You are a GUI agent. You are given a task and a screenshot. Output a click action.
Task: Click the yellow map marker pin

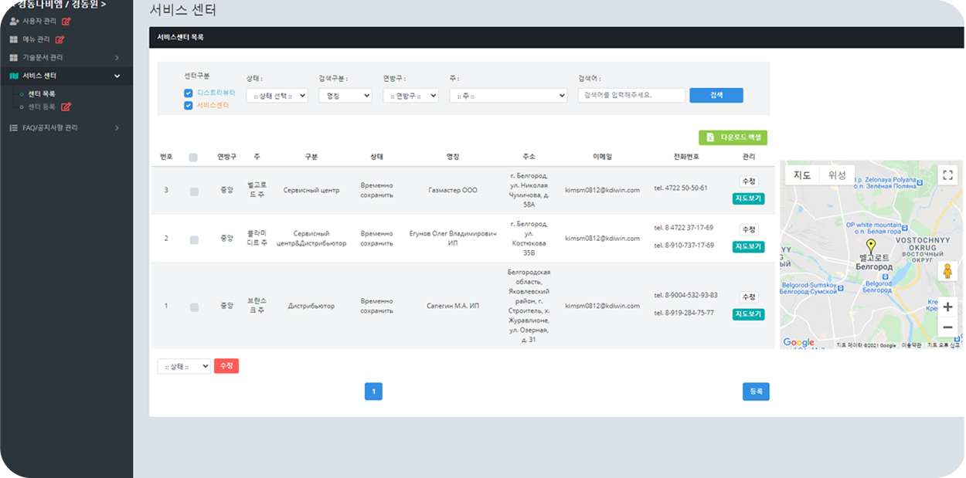pos(871,247)
